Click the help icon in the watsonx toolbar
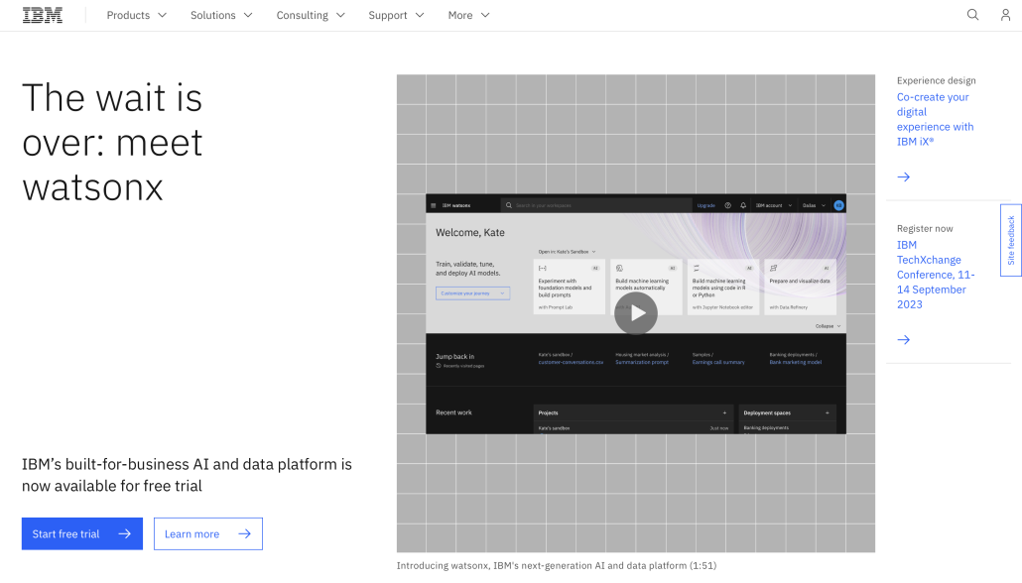The height and width of the screenshot is (583, 1022). [x=728, y=205]
